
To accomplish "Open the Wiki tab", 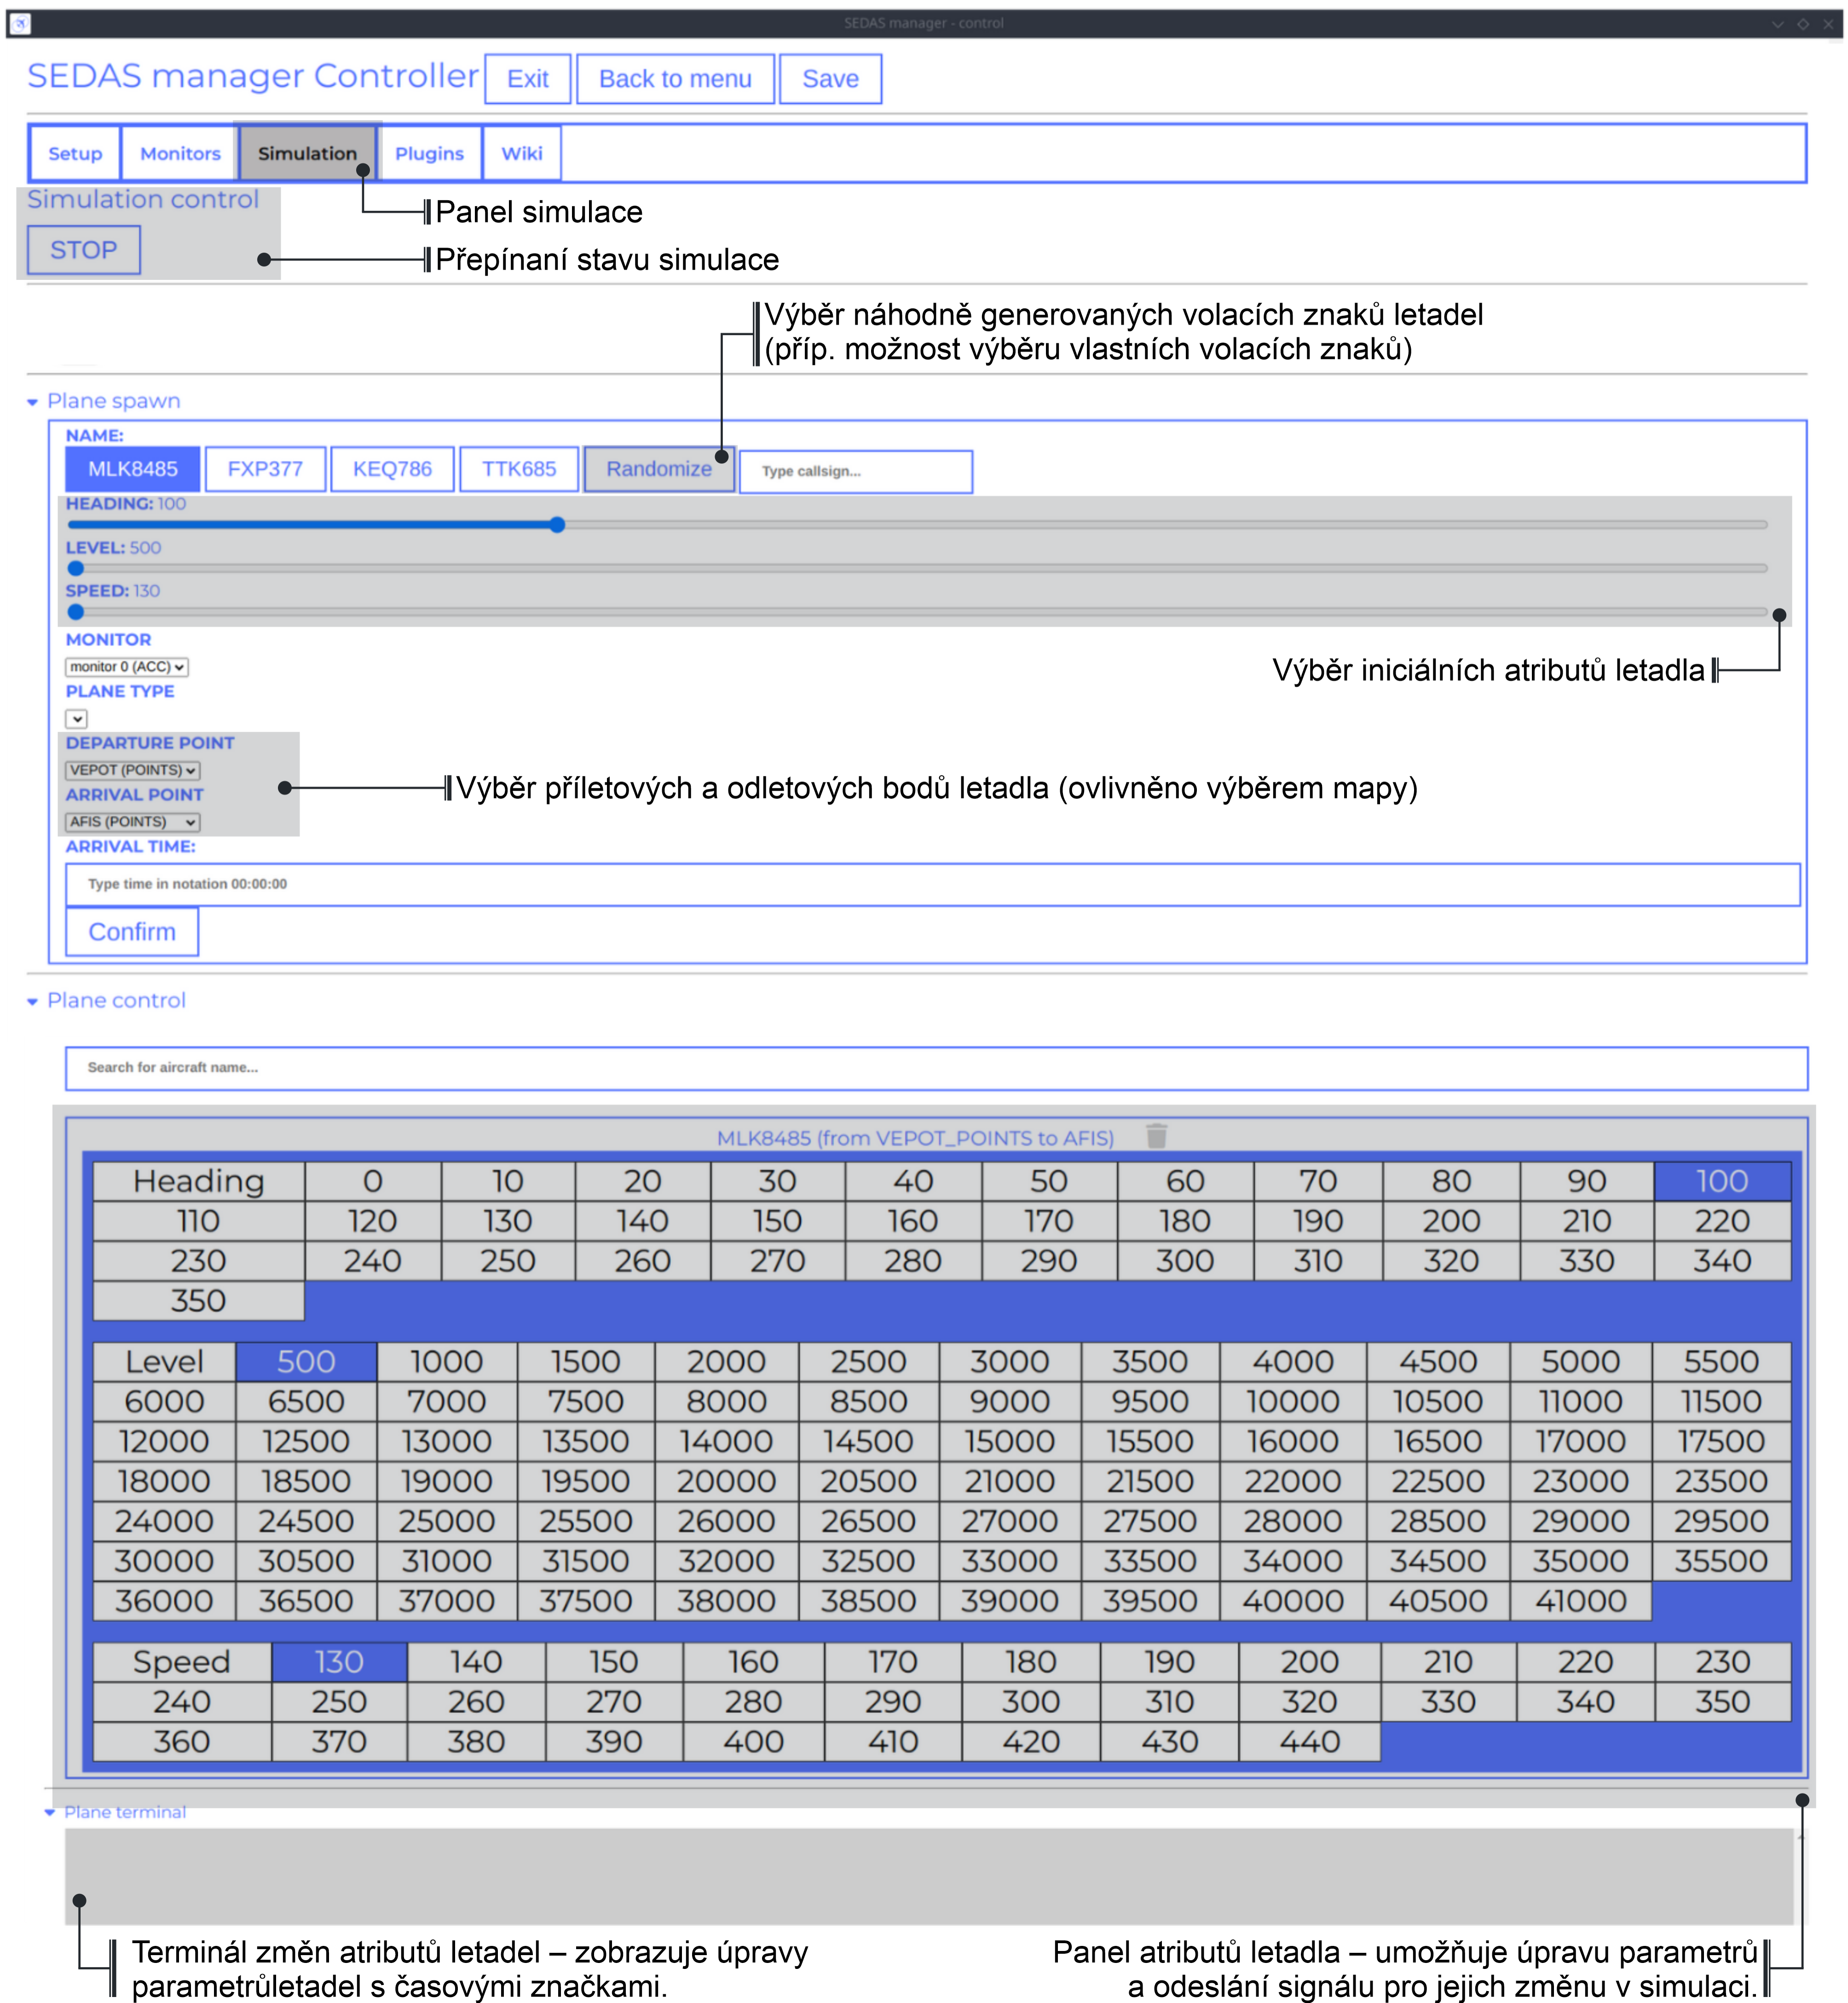I will pos(522,153).
